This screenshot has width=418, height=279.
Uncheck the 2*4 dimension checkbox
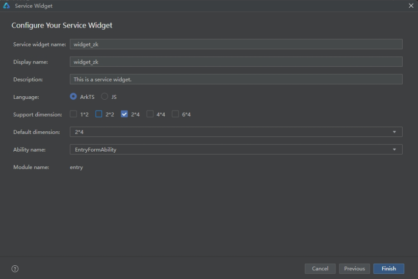pyautogui.click(x=124, y=114)
